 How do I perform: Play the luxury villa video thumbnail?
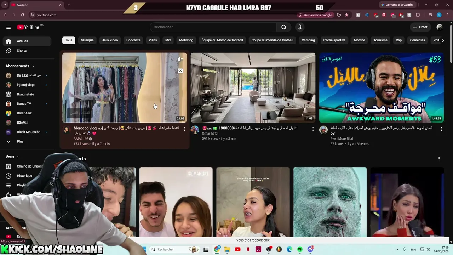click(253, 88)
